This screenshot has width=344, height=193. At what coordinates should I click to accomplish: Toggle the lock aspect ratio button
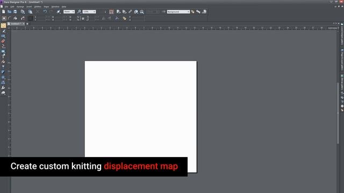coord(83,19)
